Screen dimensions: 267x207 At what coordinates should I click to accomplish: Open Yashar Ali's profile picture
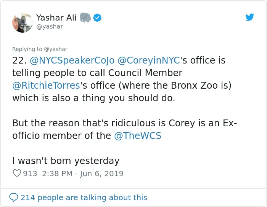(x=22, y=22)
